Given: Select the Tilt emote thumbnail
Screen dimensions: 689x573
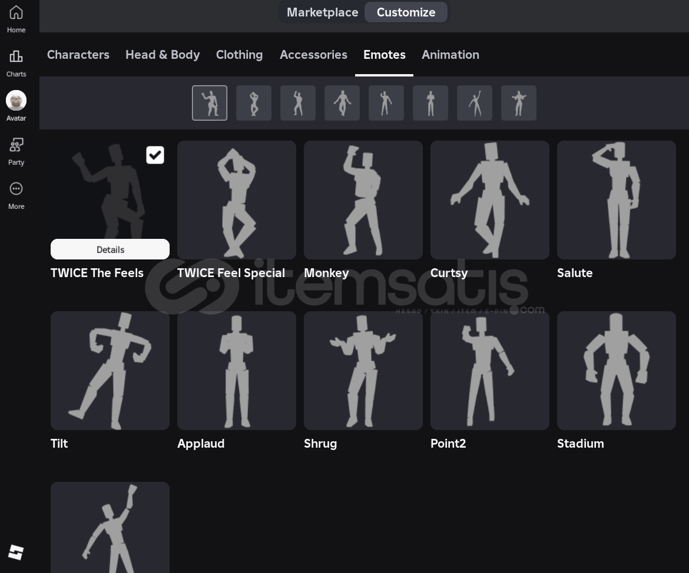Looking at the screenshot, I should click(x=110, y=371).
